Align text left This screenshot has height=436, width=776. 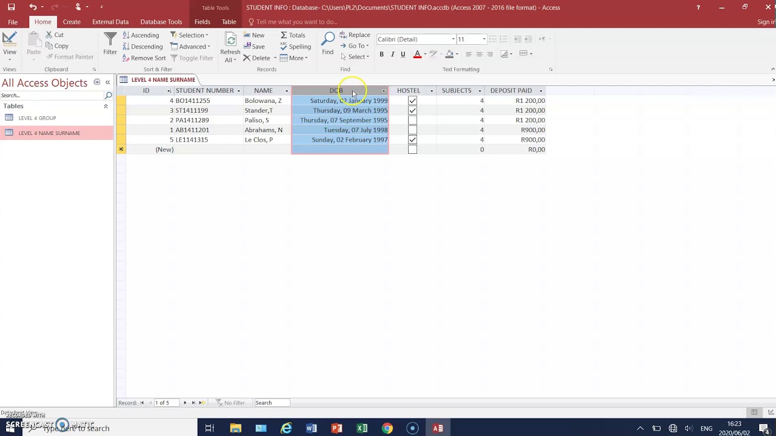pyautogui.click(x=468, y=54)
